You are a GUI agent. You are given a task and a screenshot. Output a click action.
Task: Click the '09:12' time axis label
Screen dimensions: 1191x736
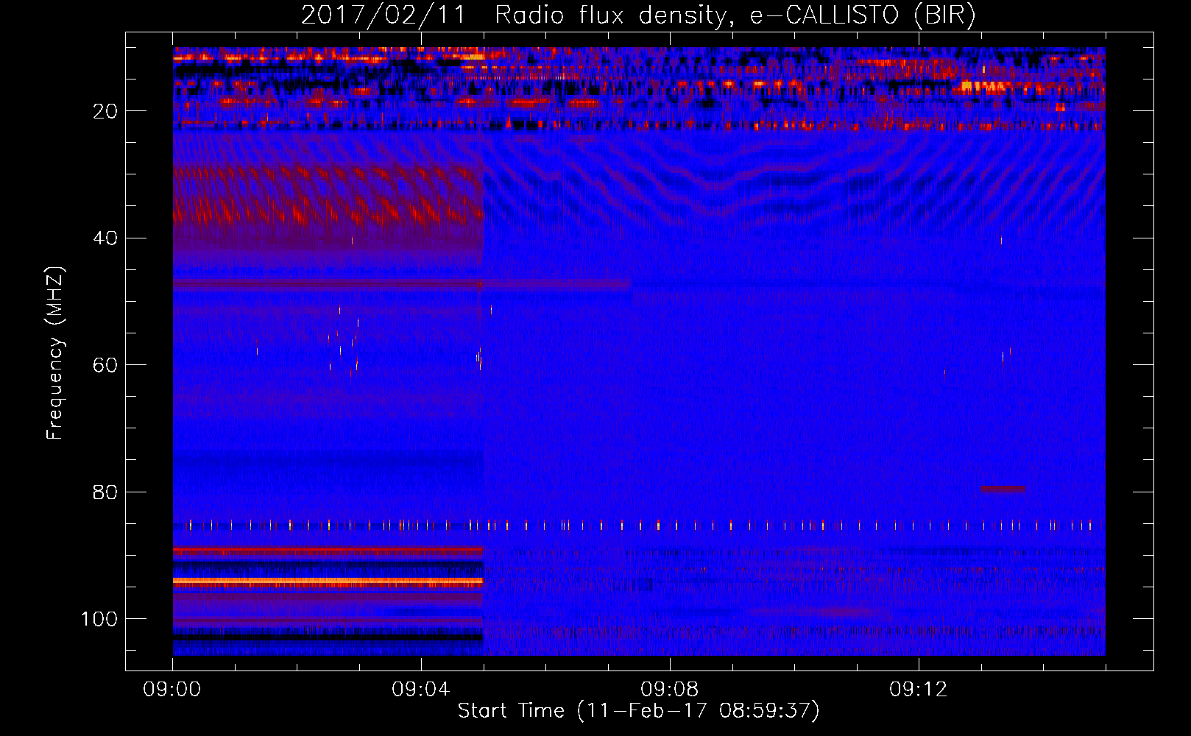(x=919, y=690)
